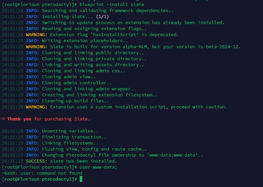Click the 'Finalizing transaction..' log line
The height and width of the screenshot is (187, 263).
coord(54,137)
